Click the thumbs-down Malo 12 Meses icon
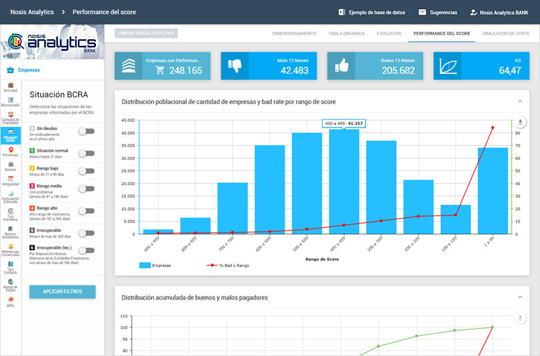The width and height of the screenshot is (540, 356). point(235,66)
